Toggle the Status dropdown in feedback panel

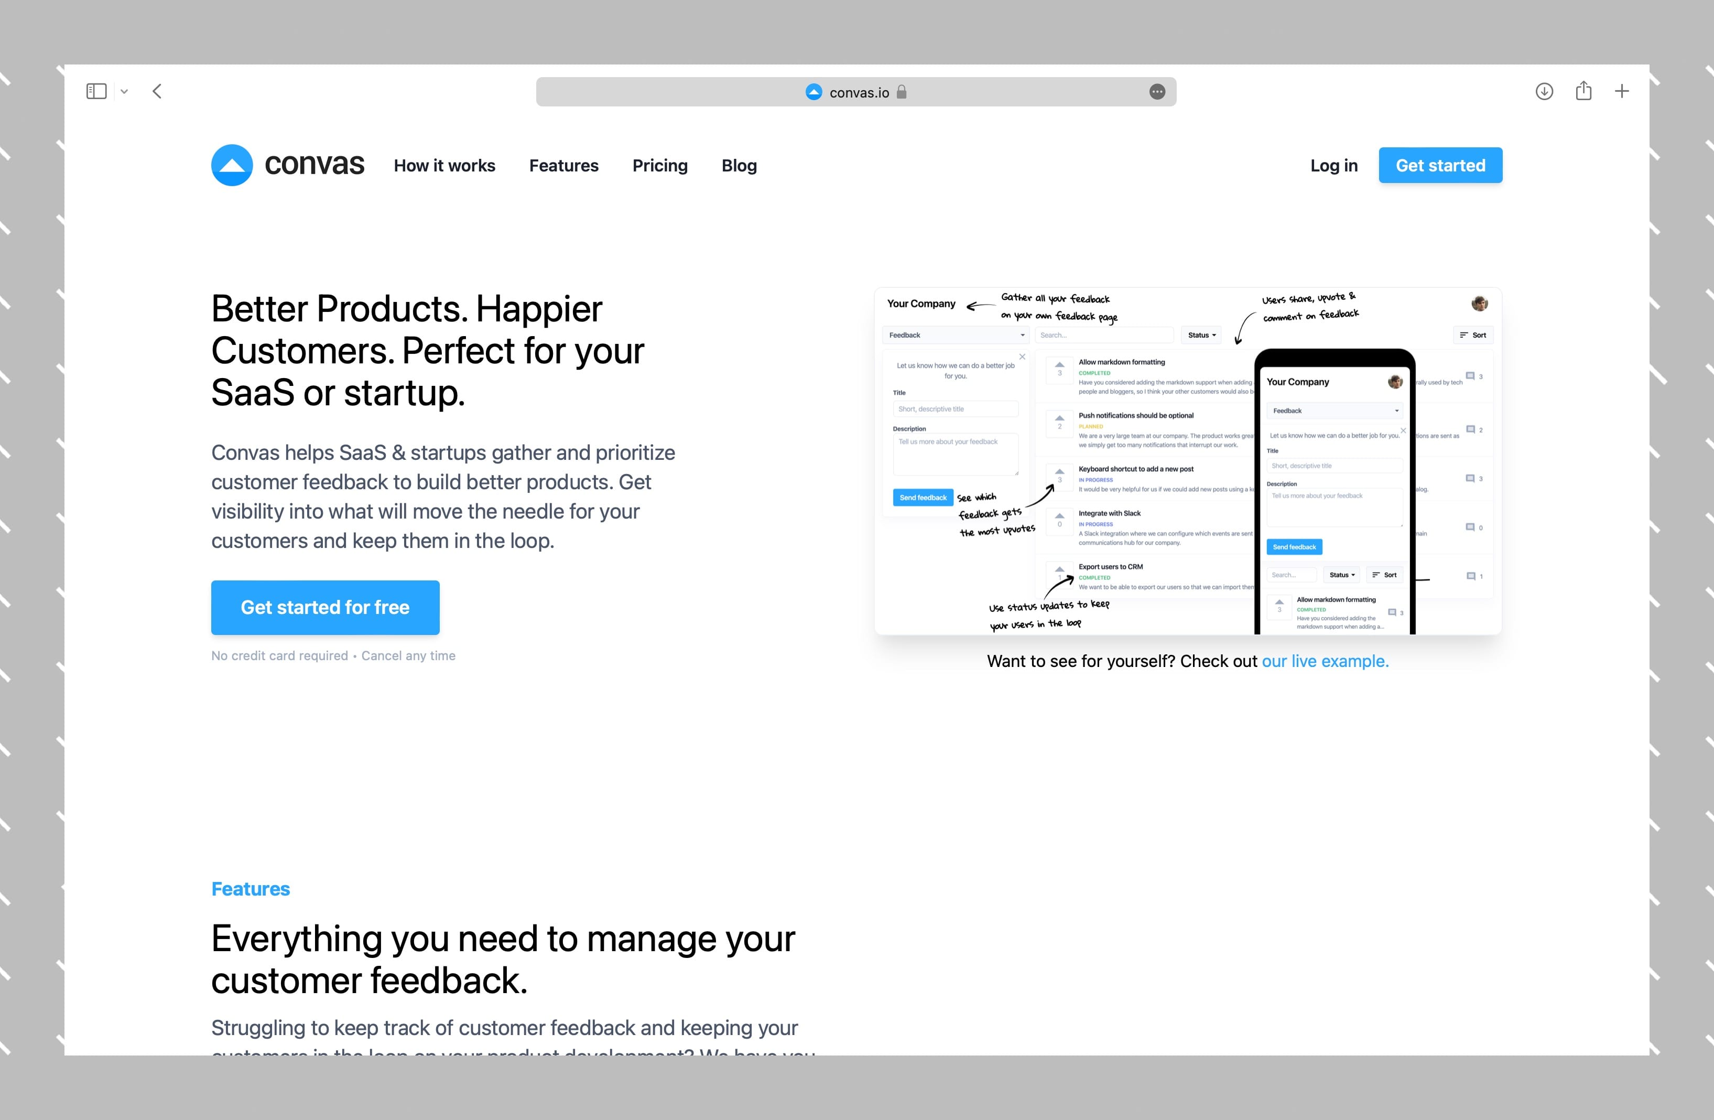[1203, 334]
